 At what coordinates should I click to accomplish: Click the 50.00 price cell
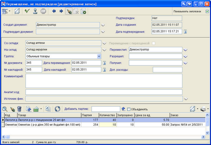[152, 125]
